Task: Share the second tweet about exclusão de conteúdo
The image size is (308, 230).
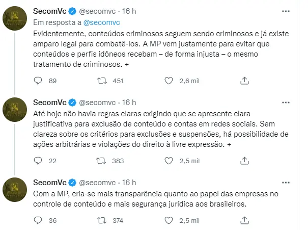Action: 244,161
